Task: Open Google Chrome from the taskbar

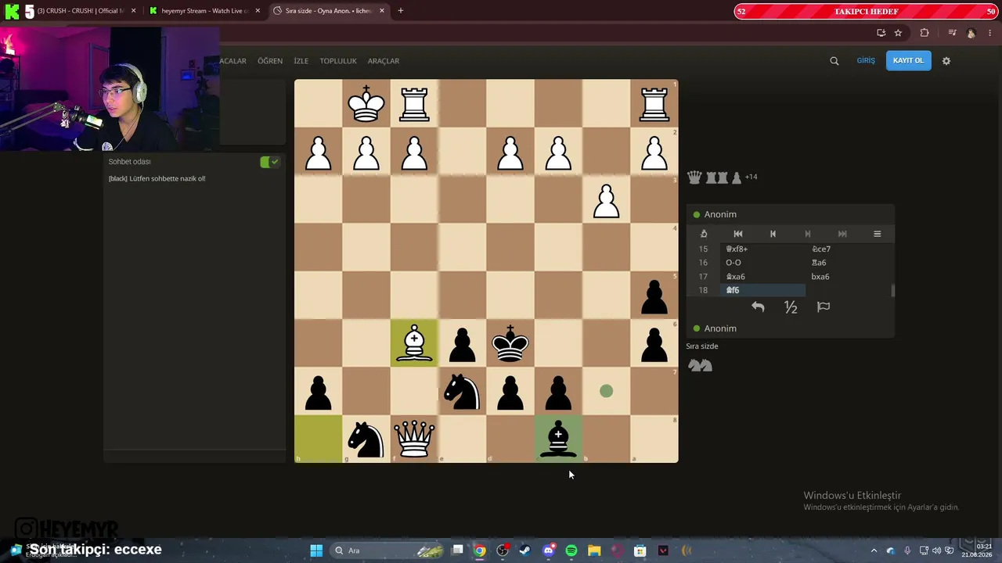Action: click(480, 550)
